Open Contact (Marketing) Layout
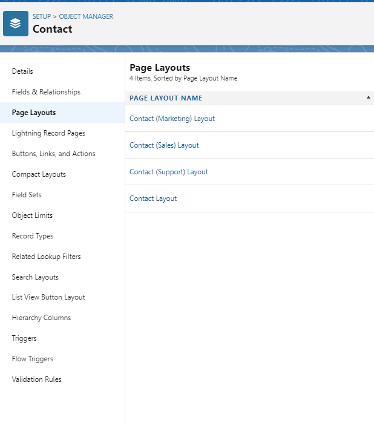 click(x=172, y=119)
